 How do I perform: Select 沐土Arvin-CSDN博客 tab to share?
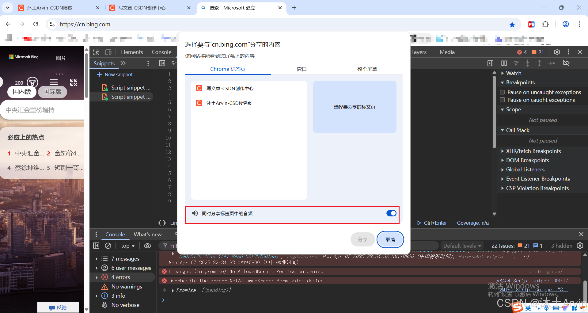tap(249, 103)
